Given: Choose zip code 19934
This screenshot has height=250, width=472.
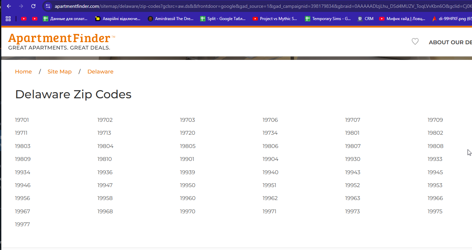Looking at the screenshot, I should point(22,172).
